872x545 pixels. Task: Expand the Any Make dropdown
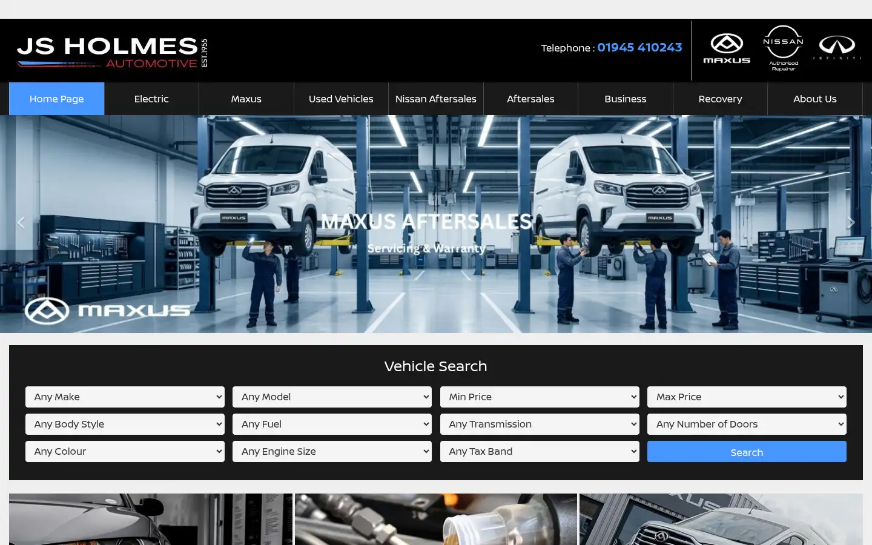pyautogui.click(x=125, y=397)
